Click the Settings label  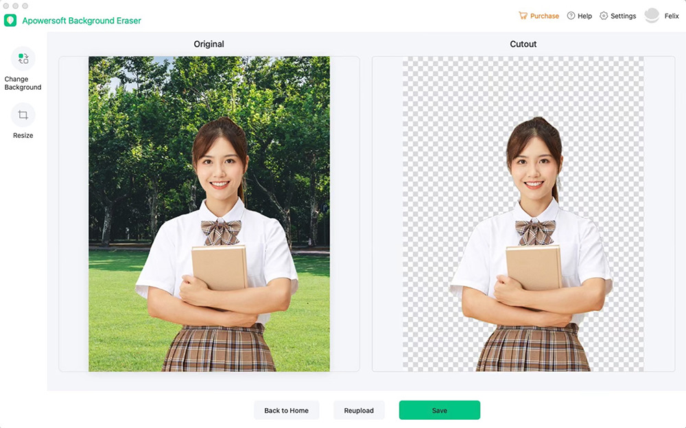pos(623,16)
